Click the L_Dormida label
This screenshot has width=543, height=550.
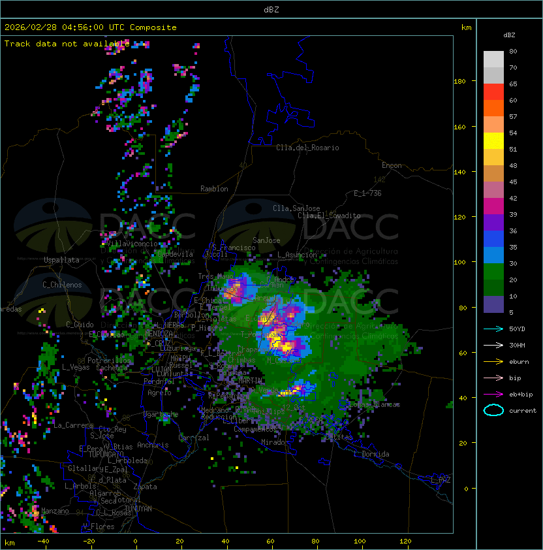371,454
